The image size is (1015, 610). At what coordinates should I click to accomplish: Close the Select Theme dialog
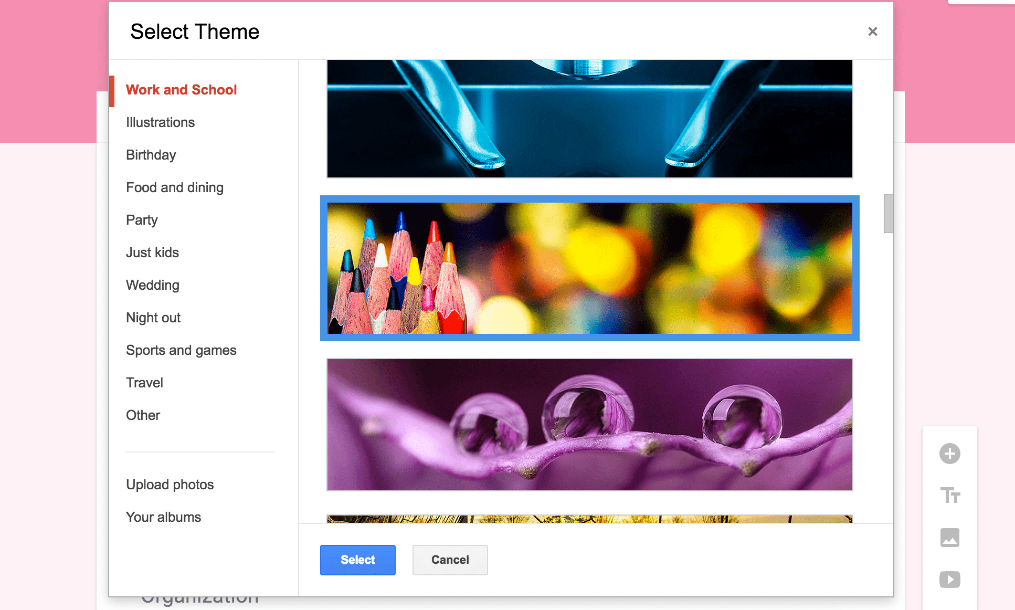872,31
